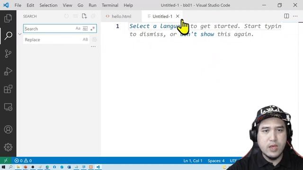
Task: Click 'Spaces: 4' in status bar
Action: (216, 161)
